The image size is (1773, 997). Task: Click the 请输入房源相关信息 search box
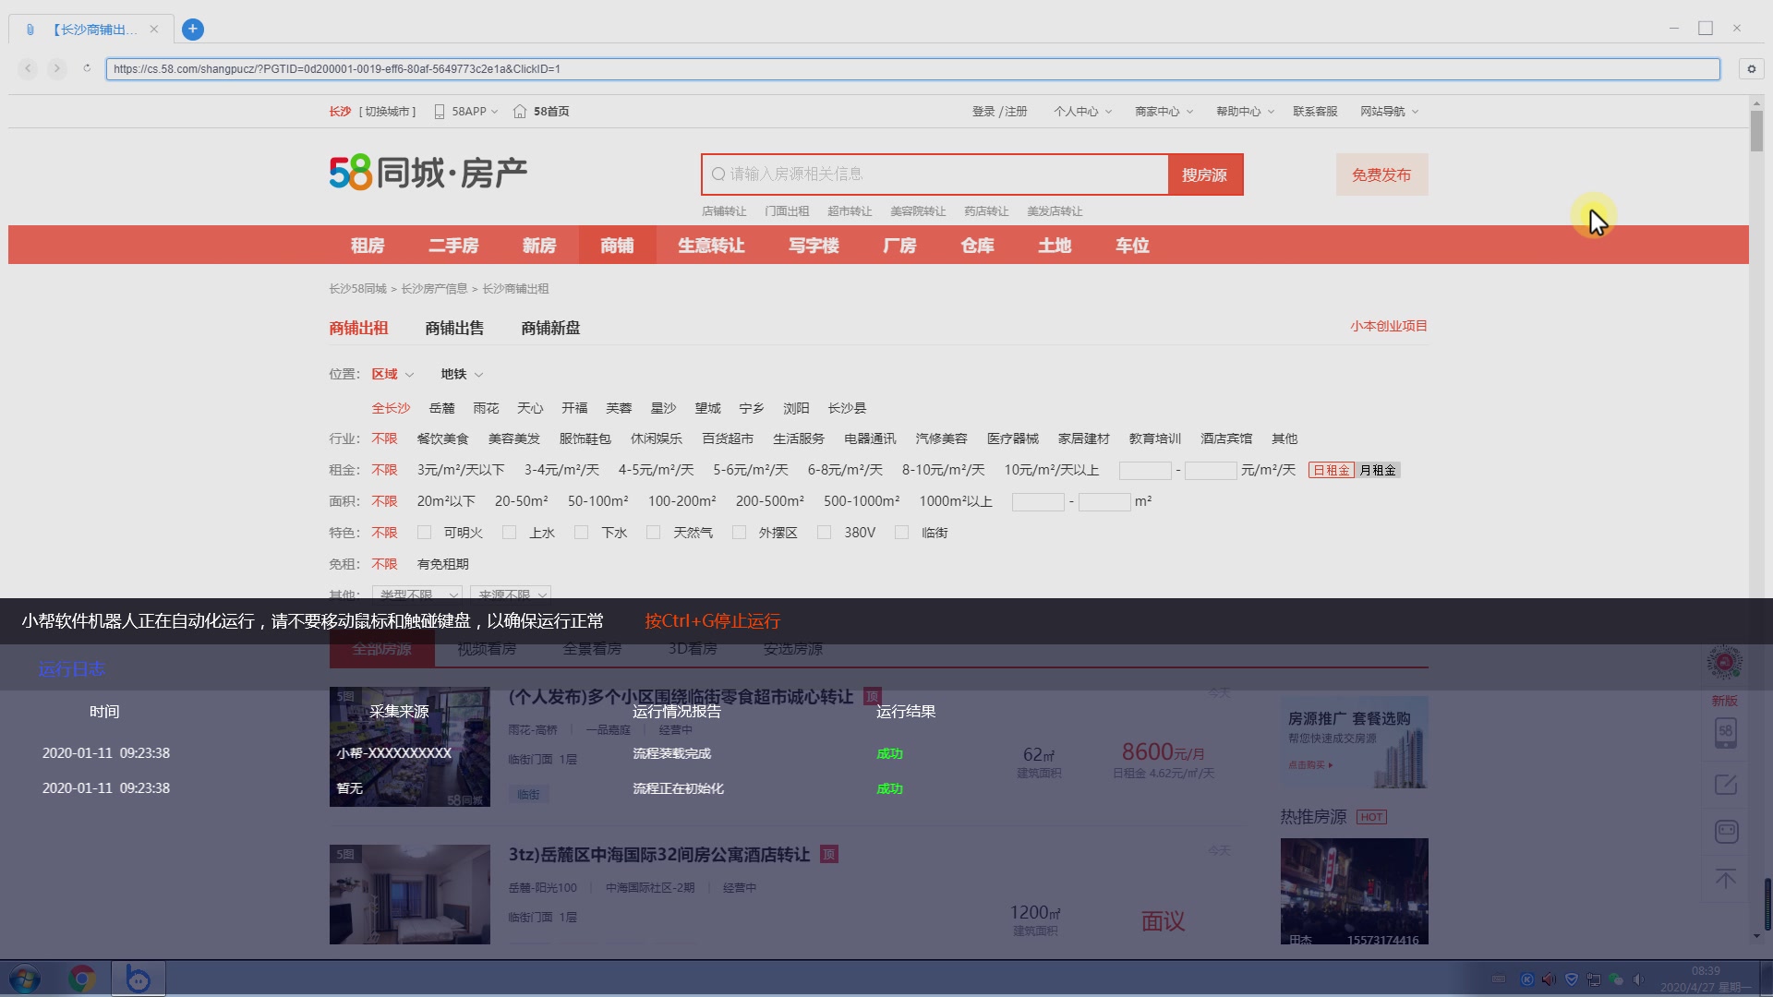pos(935,174)
